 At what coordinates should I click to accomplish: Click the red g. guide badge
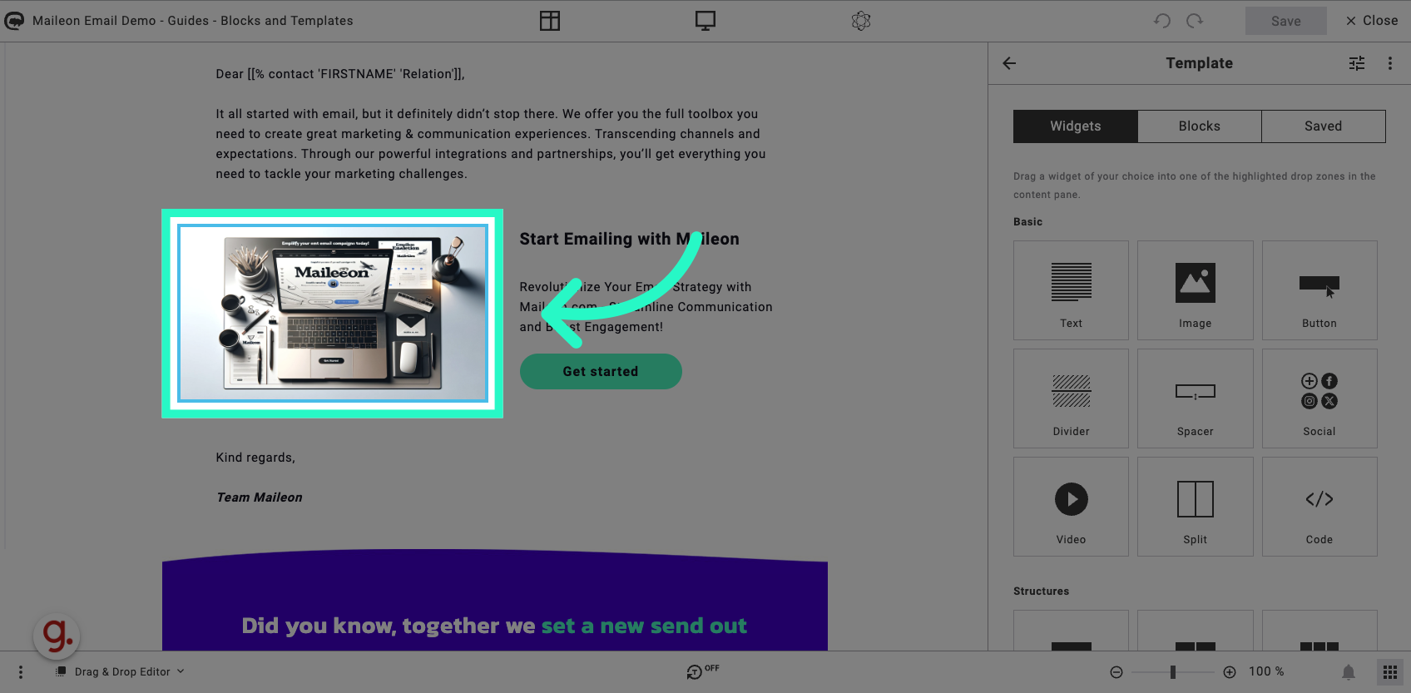tap(57, 636)
